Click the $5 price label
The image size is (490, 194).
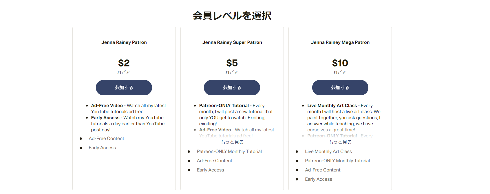(232, 63)
